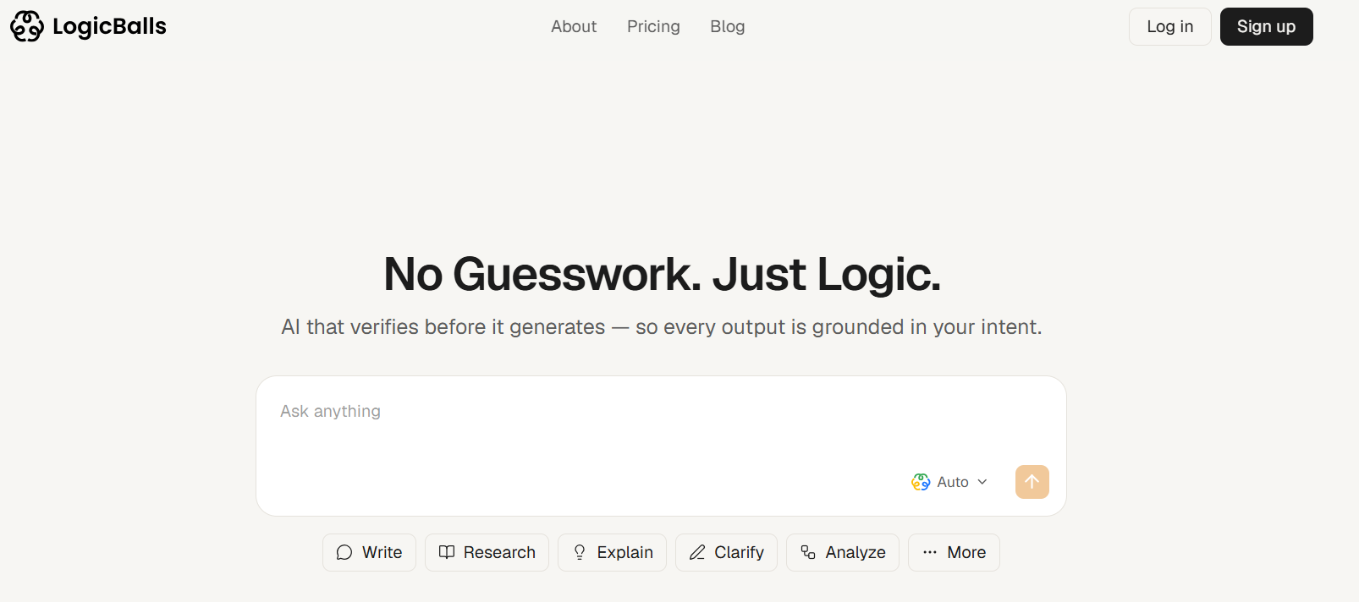Screen dimensions: 1359x602
Task: Choose the Analyze prompt chip label
Action: pyautogui.click(x=856, y=553)
